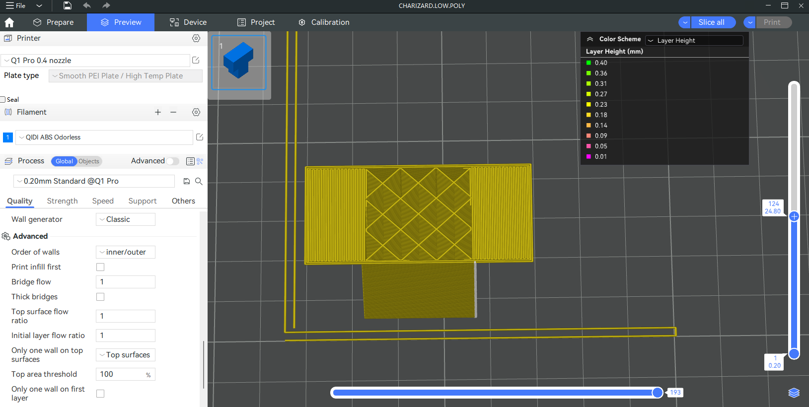Enable the Seal checkbox

point(3,99)
